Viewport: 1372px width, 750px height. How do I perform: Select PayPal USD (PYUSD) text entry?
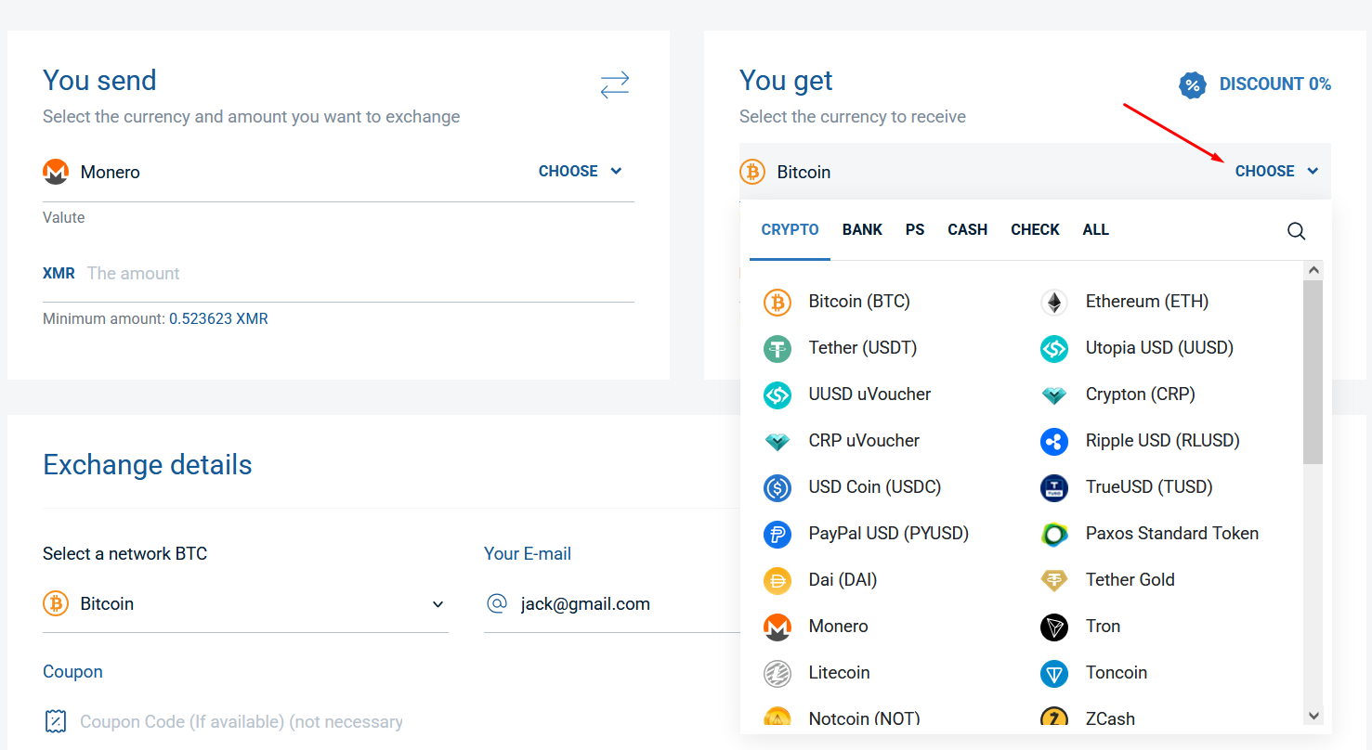tap(889, 534)
